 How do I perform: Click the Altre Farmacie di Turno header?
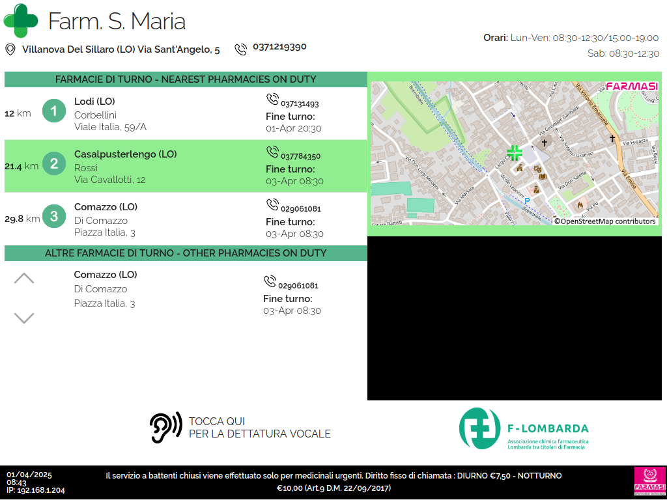tap(186, 253)
